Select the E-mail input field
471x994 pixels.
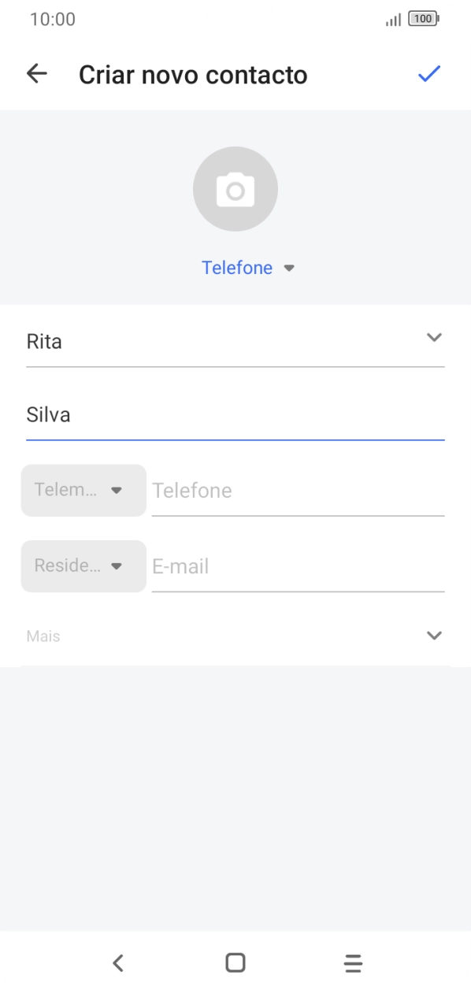pos(298,566)
